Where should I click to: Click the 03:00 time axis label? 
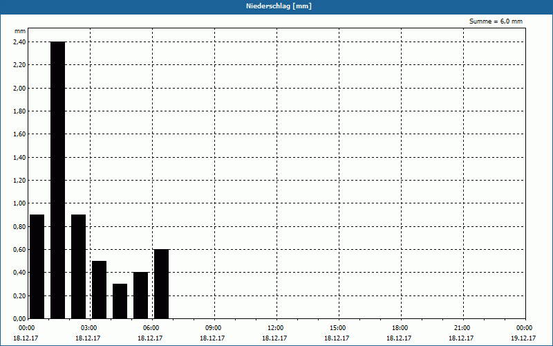89,328
